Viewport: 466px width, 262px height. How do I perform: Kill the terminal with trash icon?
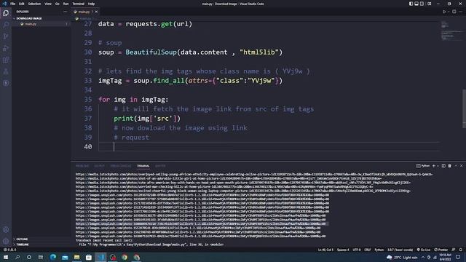coord(450,166)
